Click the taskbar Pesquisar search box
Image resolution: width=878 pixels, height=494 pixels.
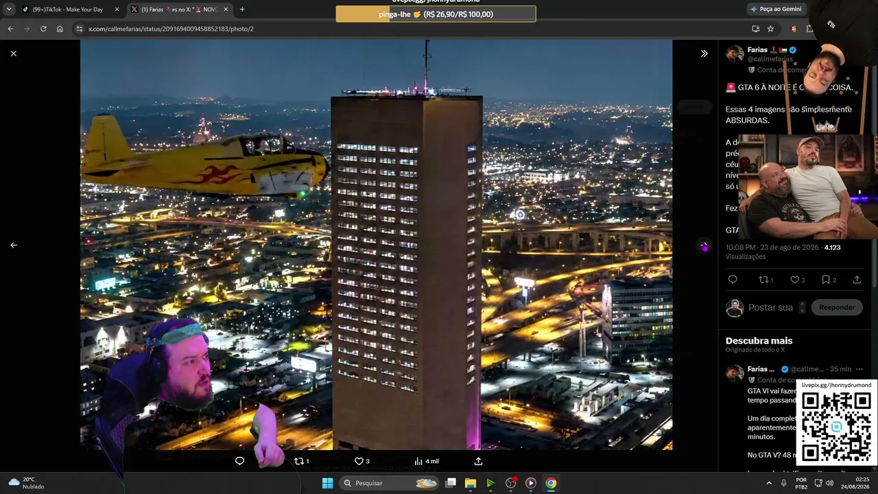click(390, 483)
